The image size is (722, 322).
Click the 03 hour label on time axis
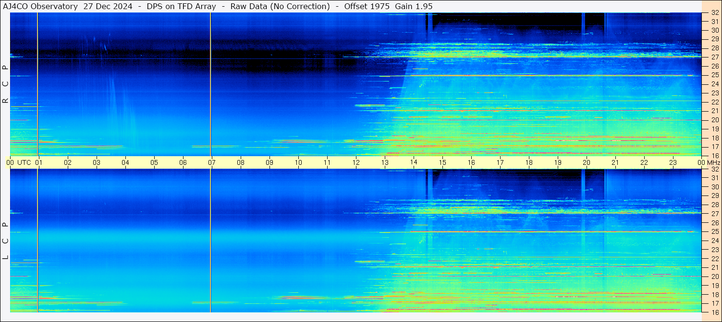tap(97, 162)
